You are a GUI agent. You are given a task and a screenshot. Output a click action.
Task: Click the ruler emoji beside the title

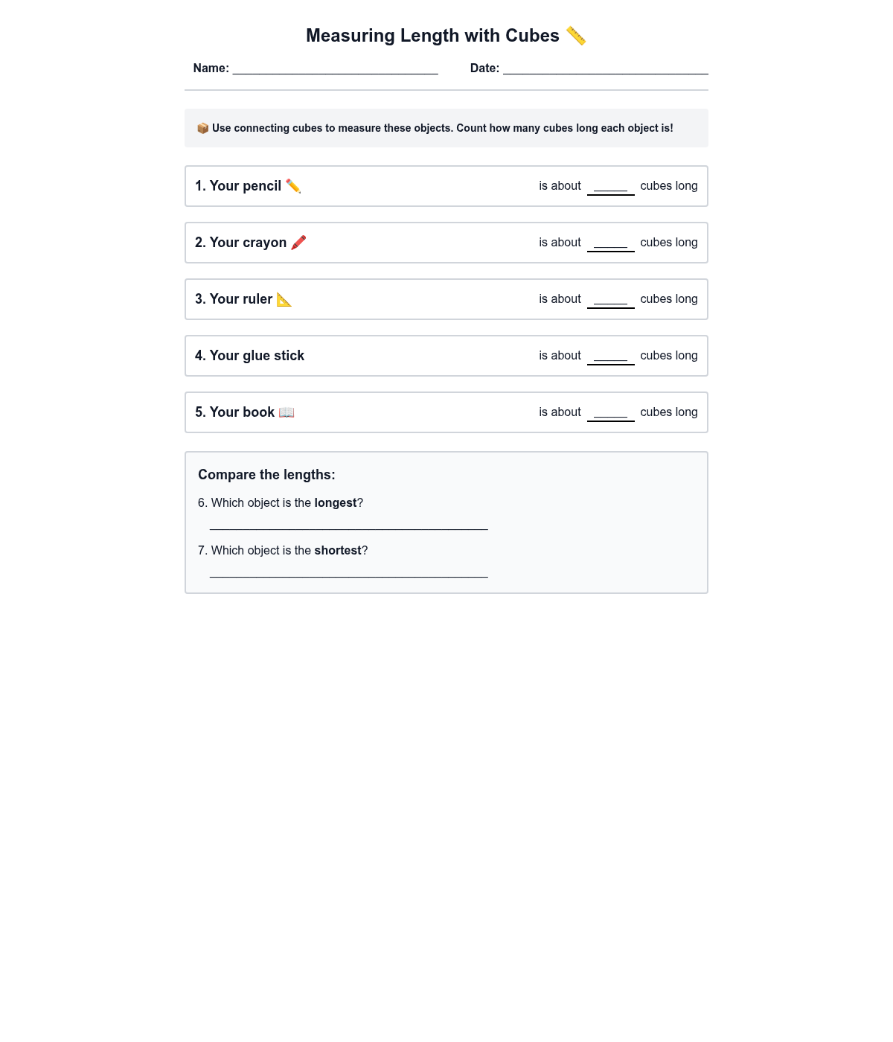click(x=576, y=36)
